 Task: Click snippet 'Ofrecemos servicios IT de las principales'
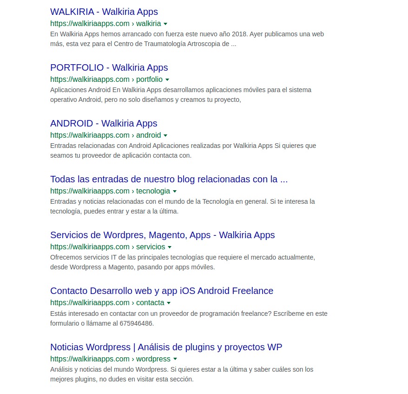(183, 262)
